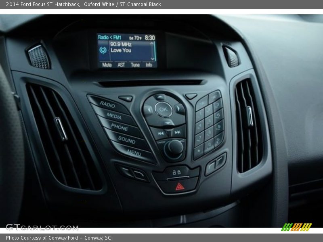Click the Oxford White / ST Charcoal Black text
Viewport: 323px width, 242px height.
(122, 4)
